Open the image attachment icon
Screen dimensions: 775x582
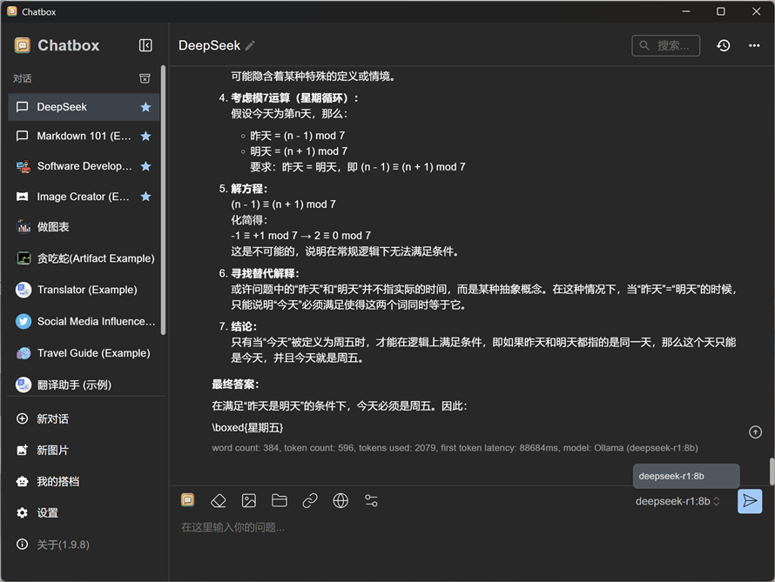click(248, 500)
